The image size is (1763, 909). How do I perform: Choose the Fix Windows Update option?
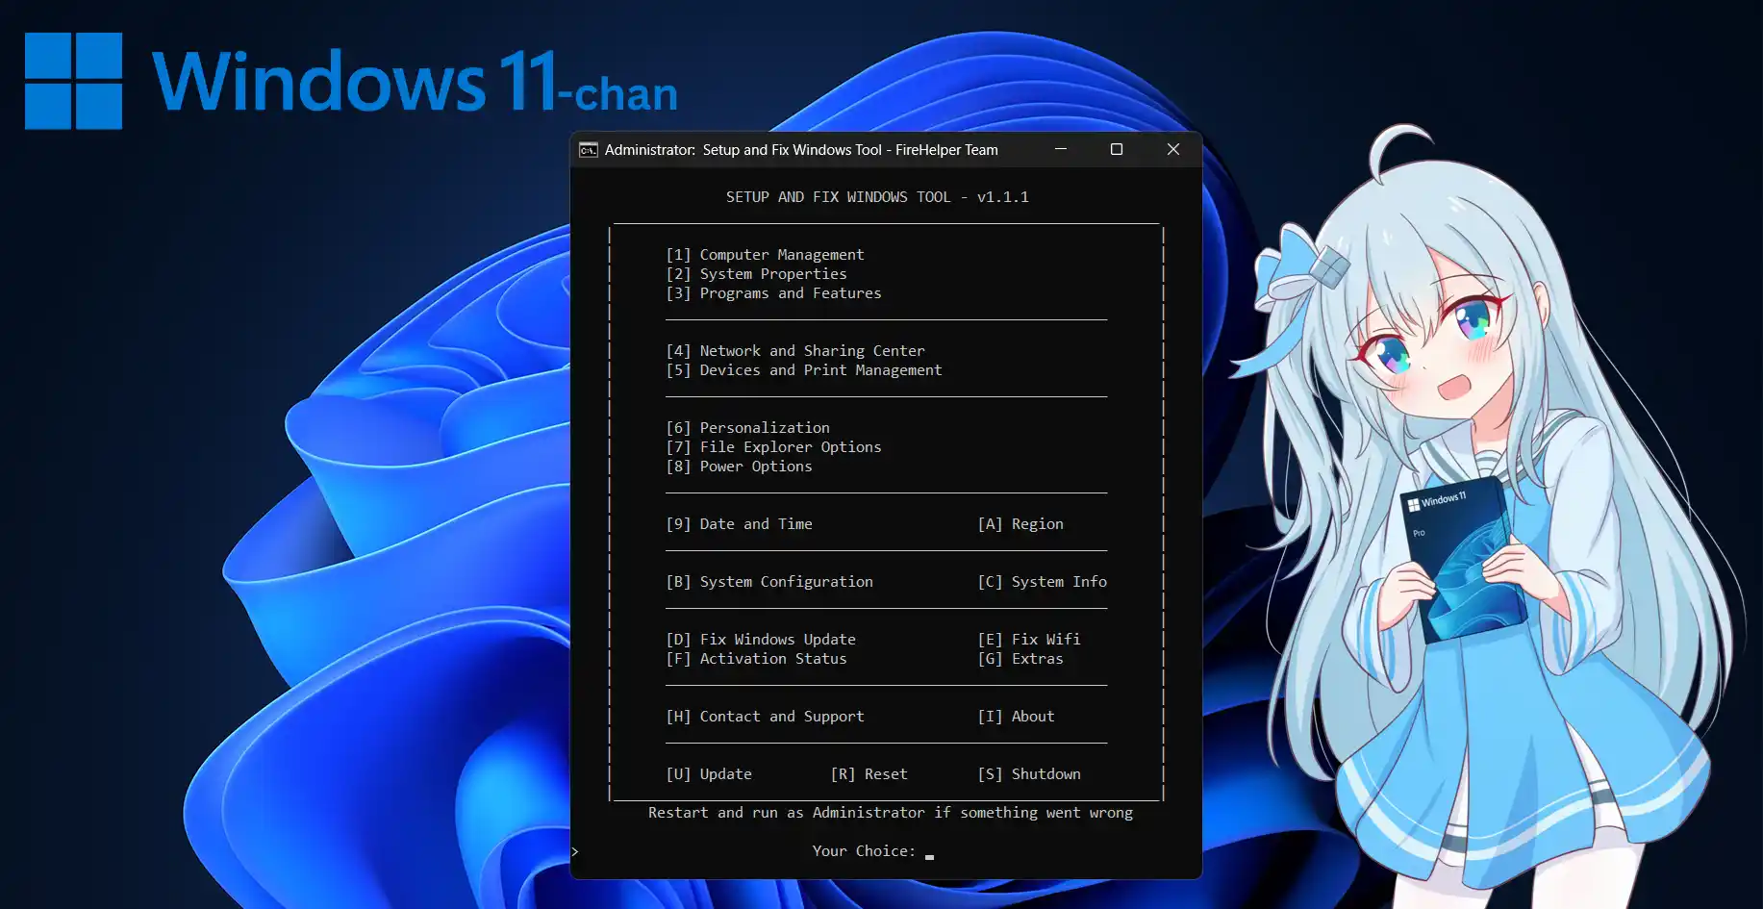point(760,640)
